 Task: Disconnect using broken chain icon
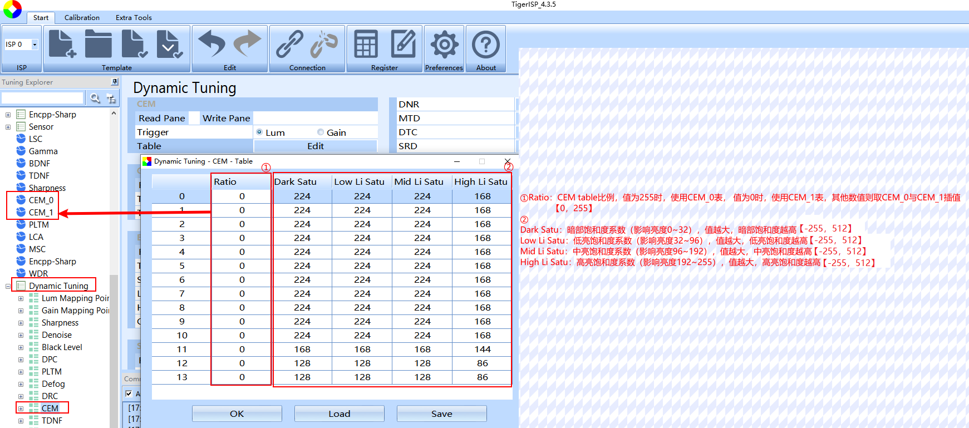pos(324,44)
